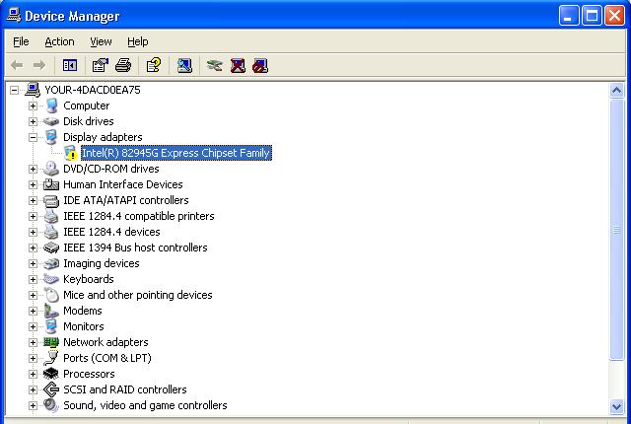631x424 pixels.
Task: Expand the Disk drives node
Action: [x=33, y=121]
